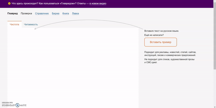Visit the Лавка section

point(76,13)
